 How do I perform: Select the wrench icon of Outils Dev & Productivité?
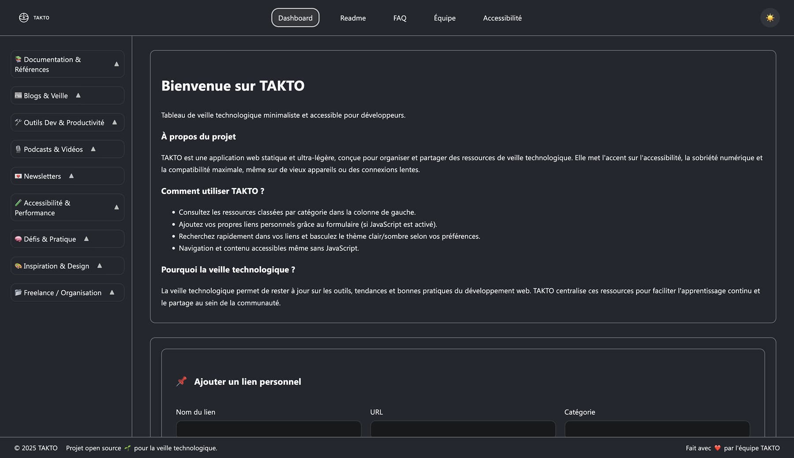pos(18,122)
